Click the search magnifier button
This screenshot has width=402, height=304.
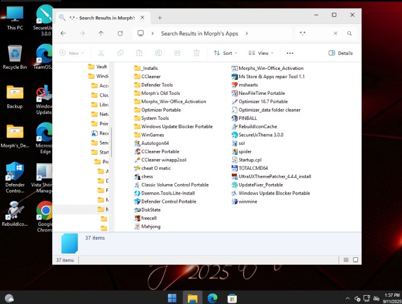(x=349, y=33)
